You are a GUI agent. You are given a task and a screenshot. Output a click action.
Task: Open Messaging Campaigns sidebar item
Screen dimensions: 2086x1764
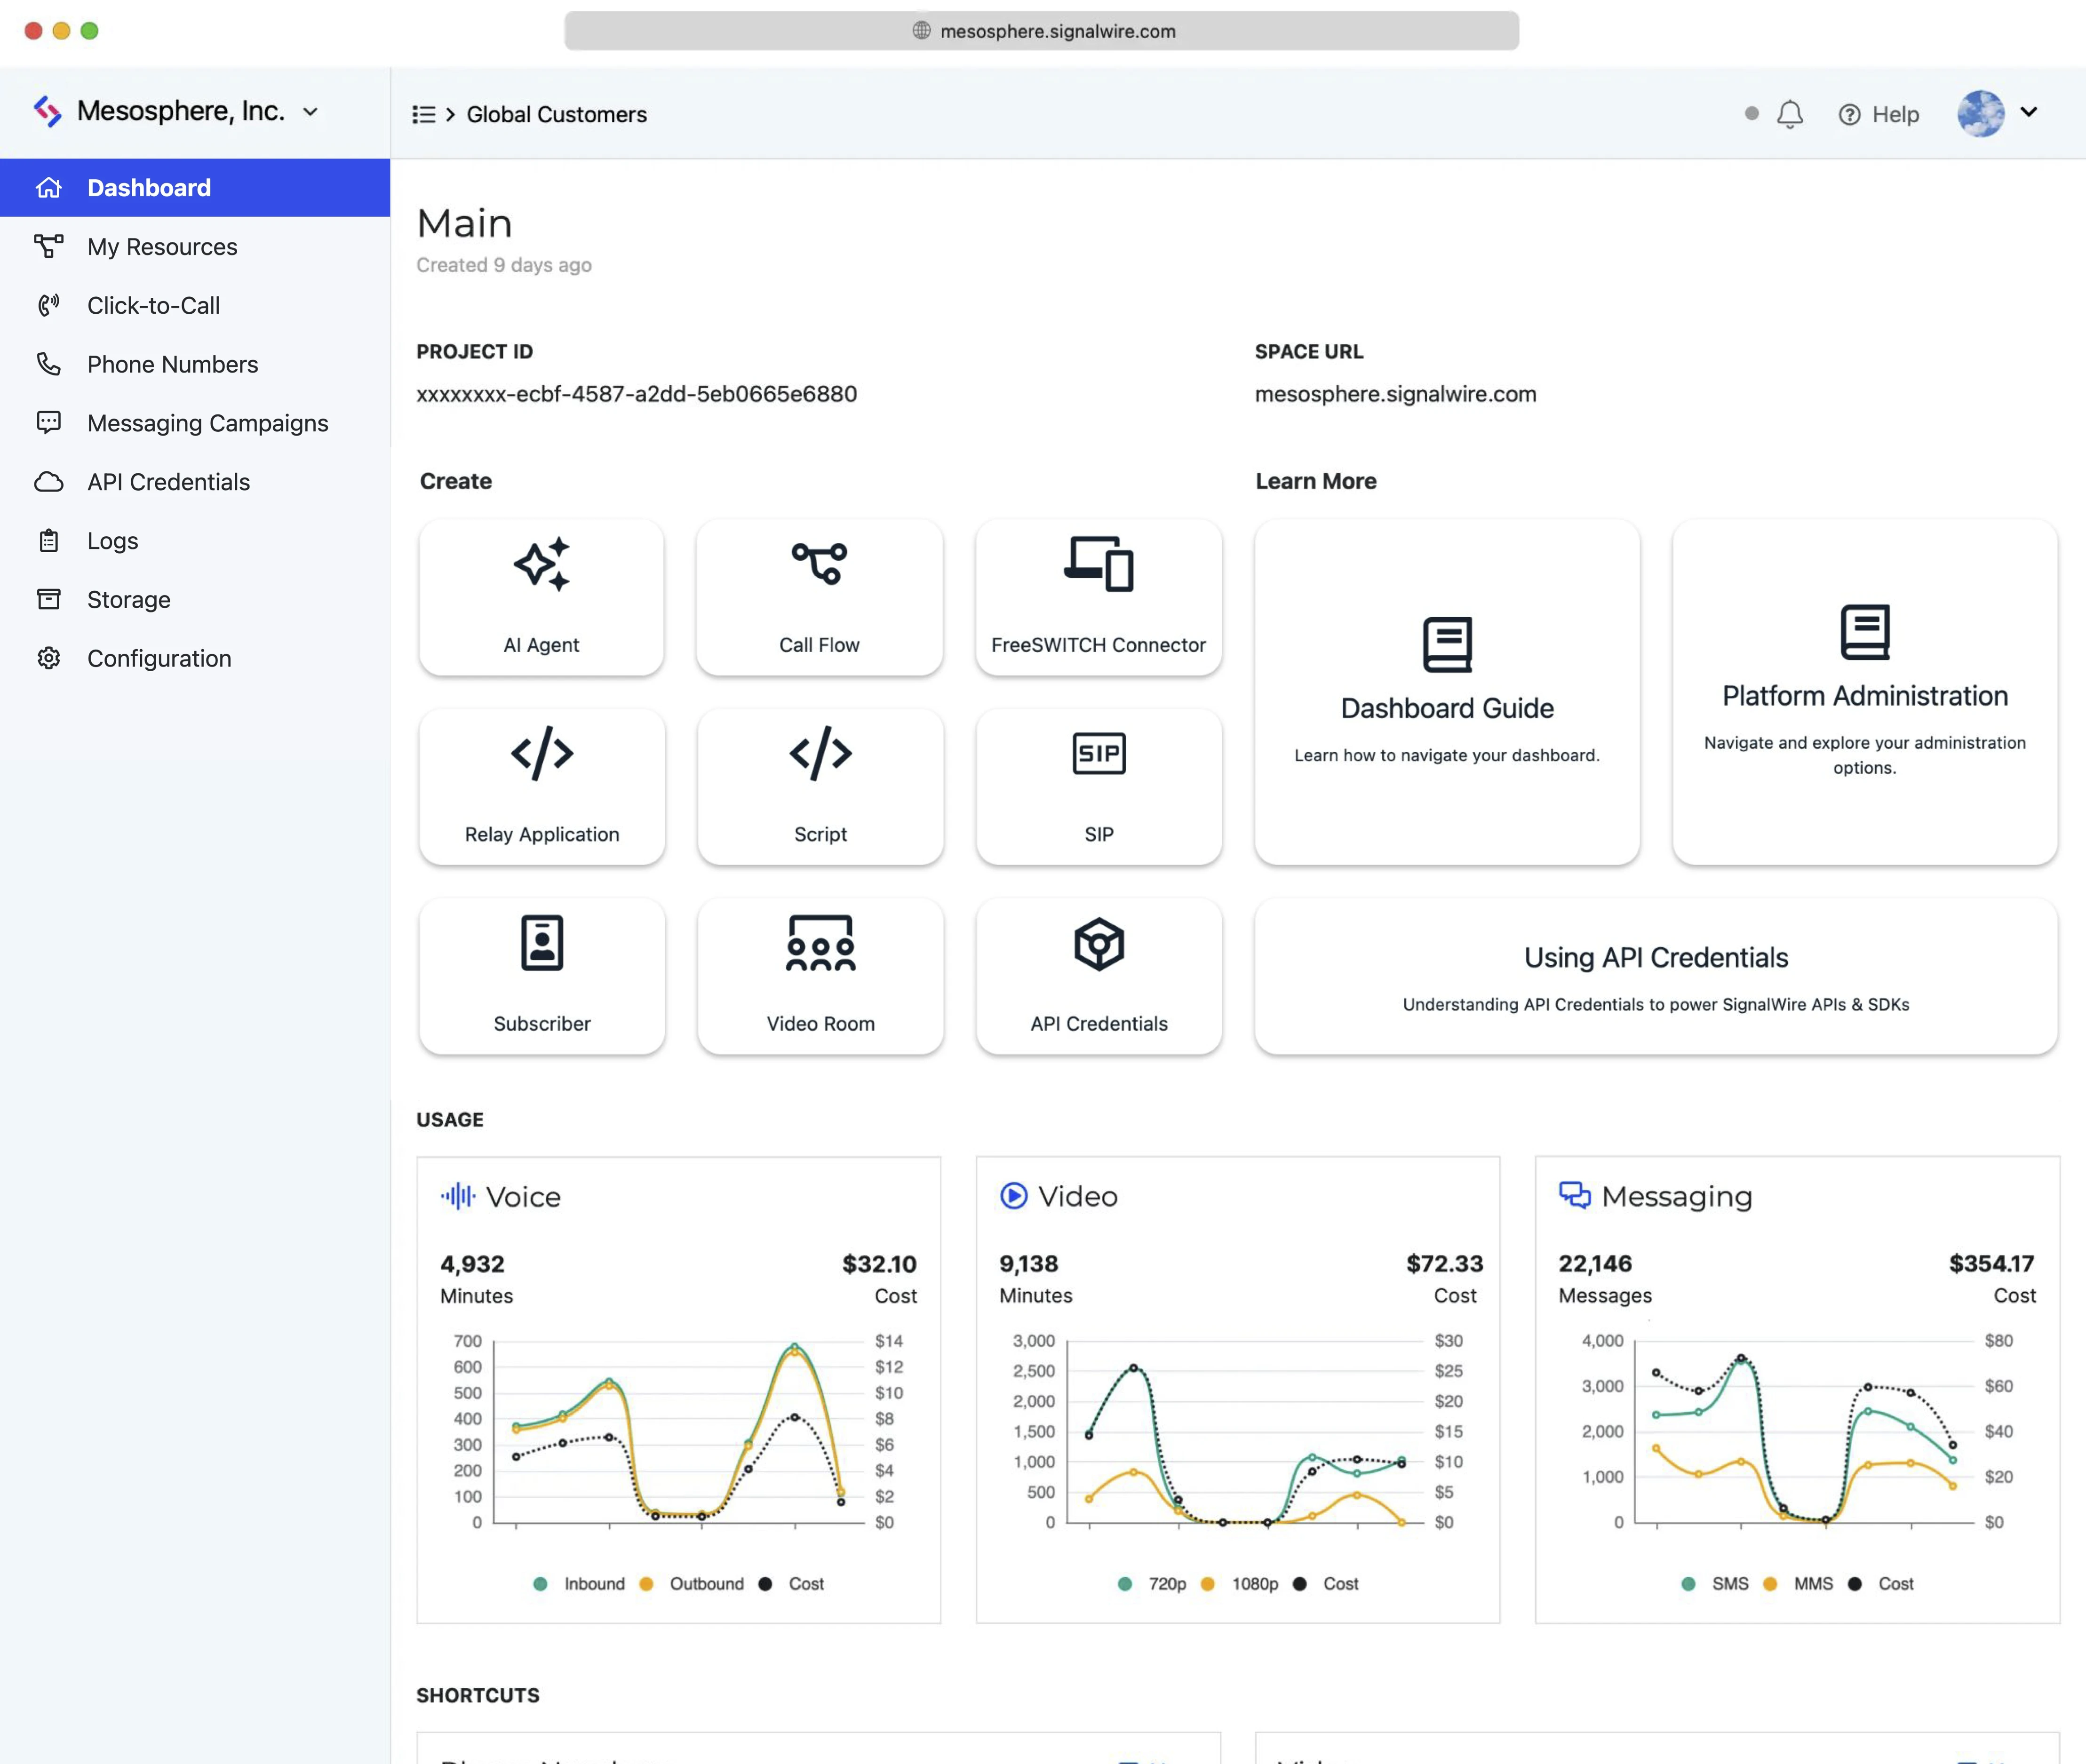(x=207, y=423)
